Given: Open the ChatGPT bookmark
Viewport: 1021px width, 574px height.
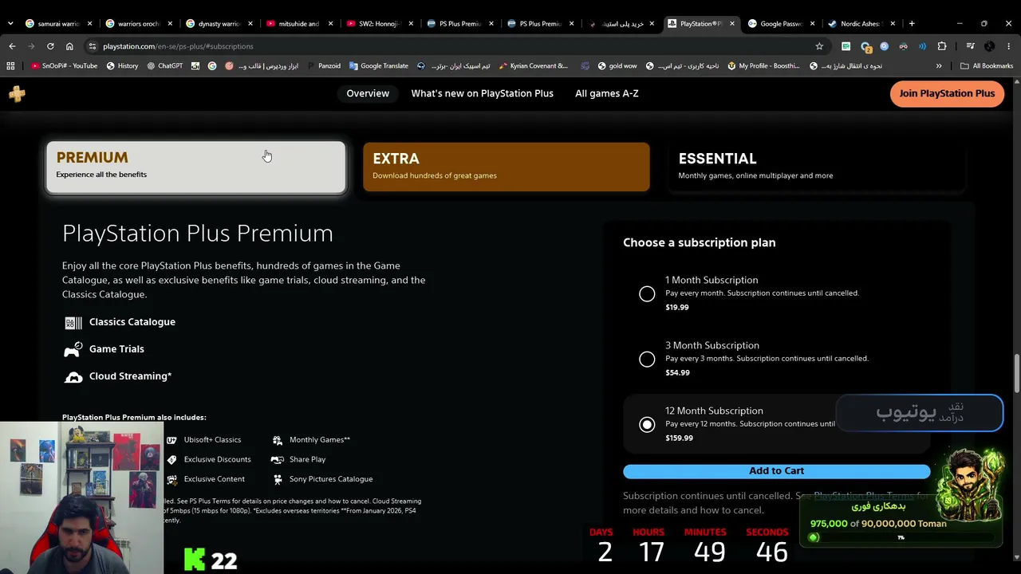Looking at the screenshot, I should coord(165,66).
